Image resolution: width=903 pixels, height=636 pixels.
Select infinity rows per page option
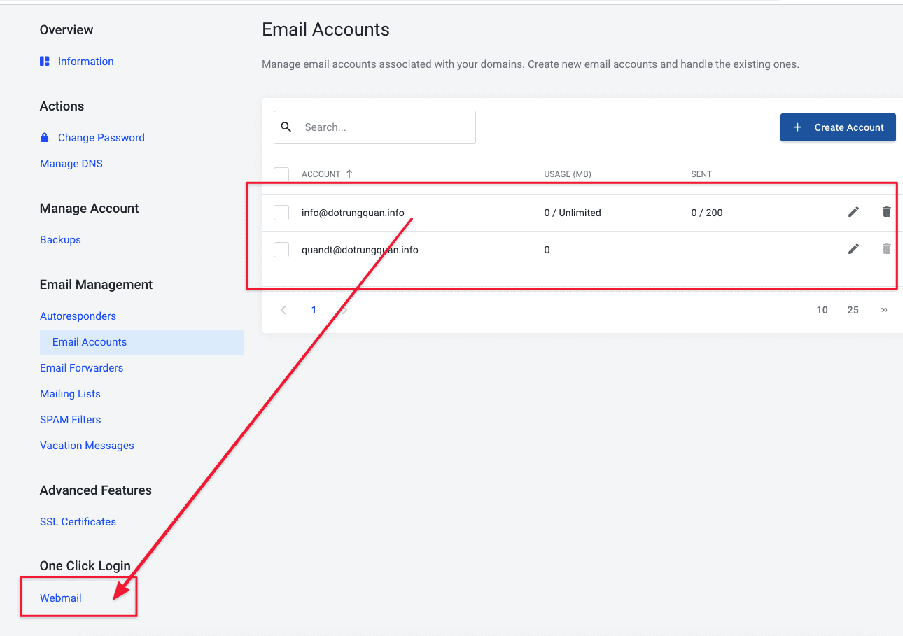point(883,310)
